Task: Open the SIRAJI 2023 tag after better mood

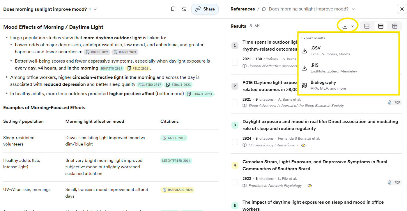Action: click(x=199, y=94)
